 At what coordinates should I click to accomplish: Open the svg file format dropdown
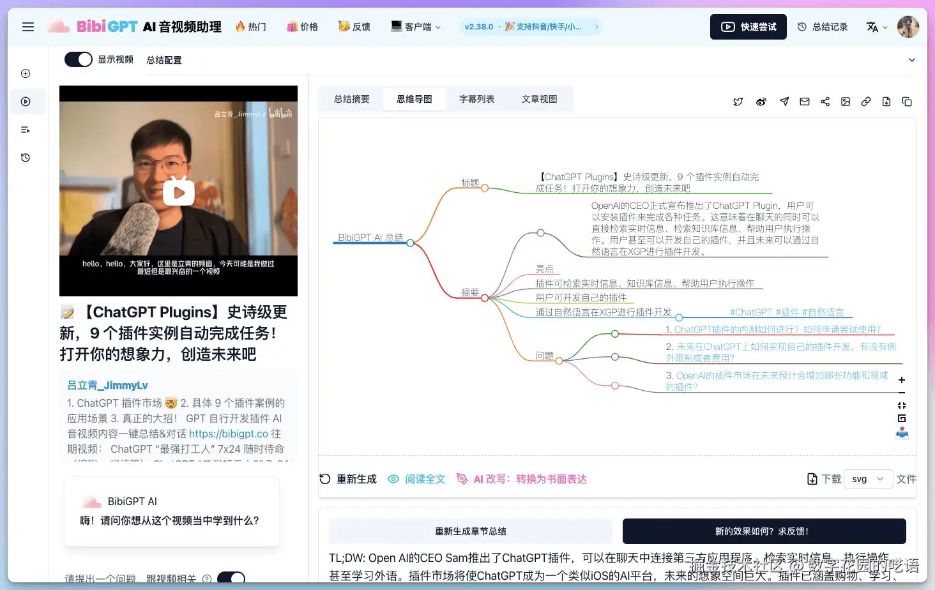click(868, 479)
